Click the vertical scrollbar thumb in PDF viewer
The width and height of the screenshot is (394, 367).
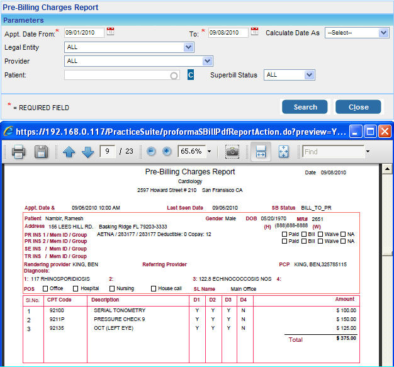click(x=387, y=253)
